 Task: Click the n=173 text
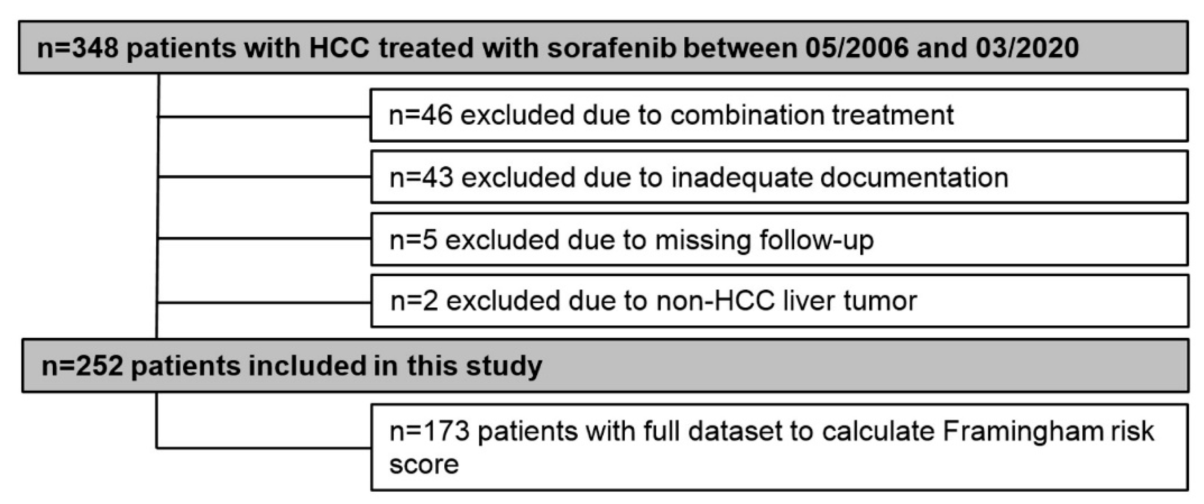point(429,432)
